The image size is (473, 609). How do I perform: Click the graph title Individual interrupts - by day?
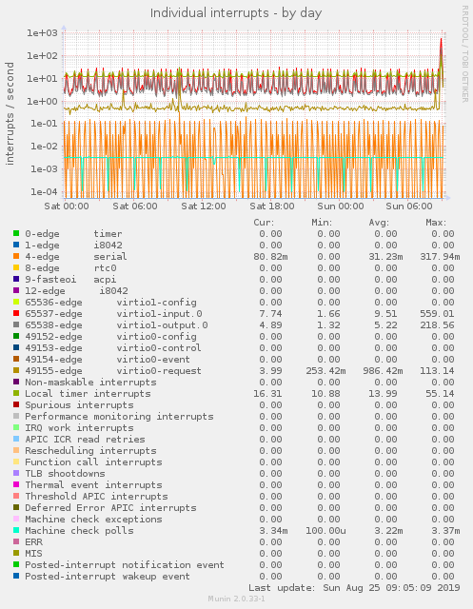click(x=236, y=13)
